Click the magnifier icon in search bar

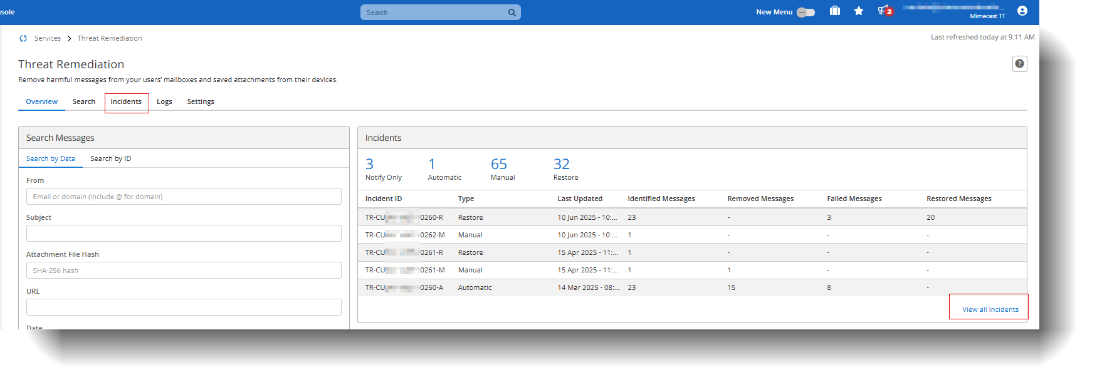pyautogui.click(x=512, y=13)
